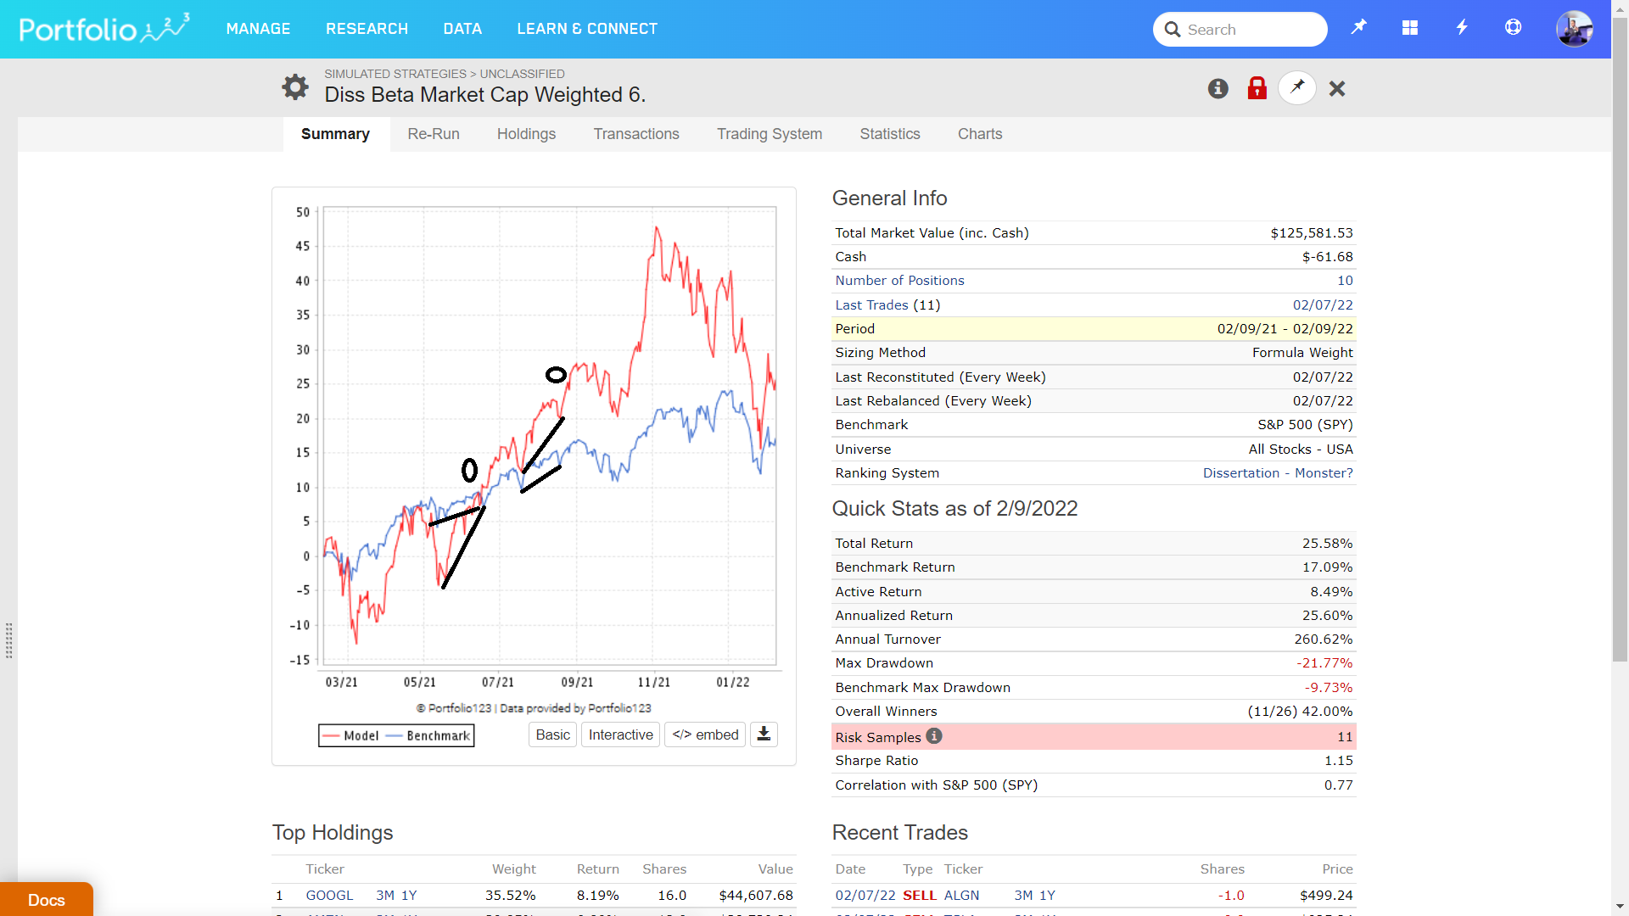The image size is (1629, 916).
Task: Open the grid apps icon in navbar
Action: tap(1409, 28)
